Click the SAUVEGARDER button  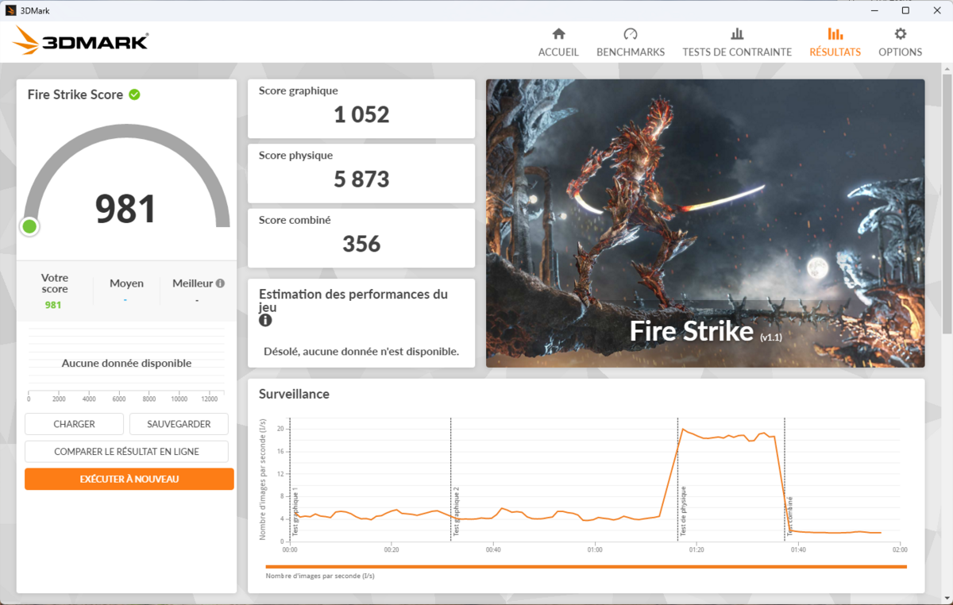pyautogui.click(x=179, y=424)
